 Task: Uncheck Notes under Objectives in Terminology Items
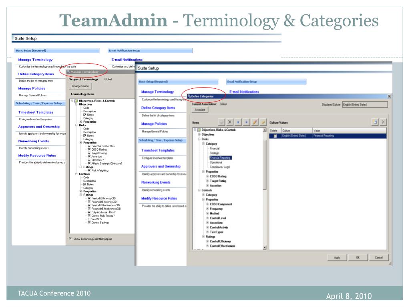pos(85,115)
